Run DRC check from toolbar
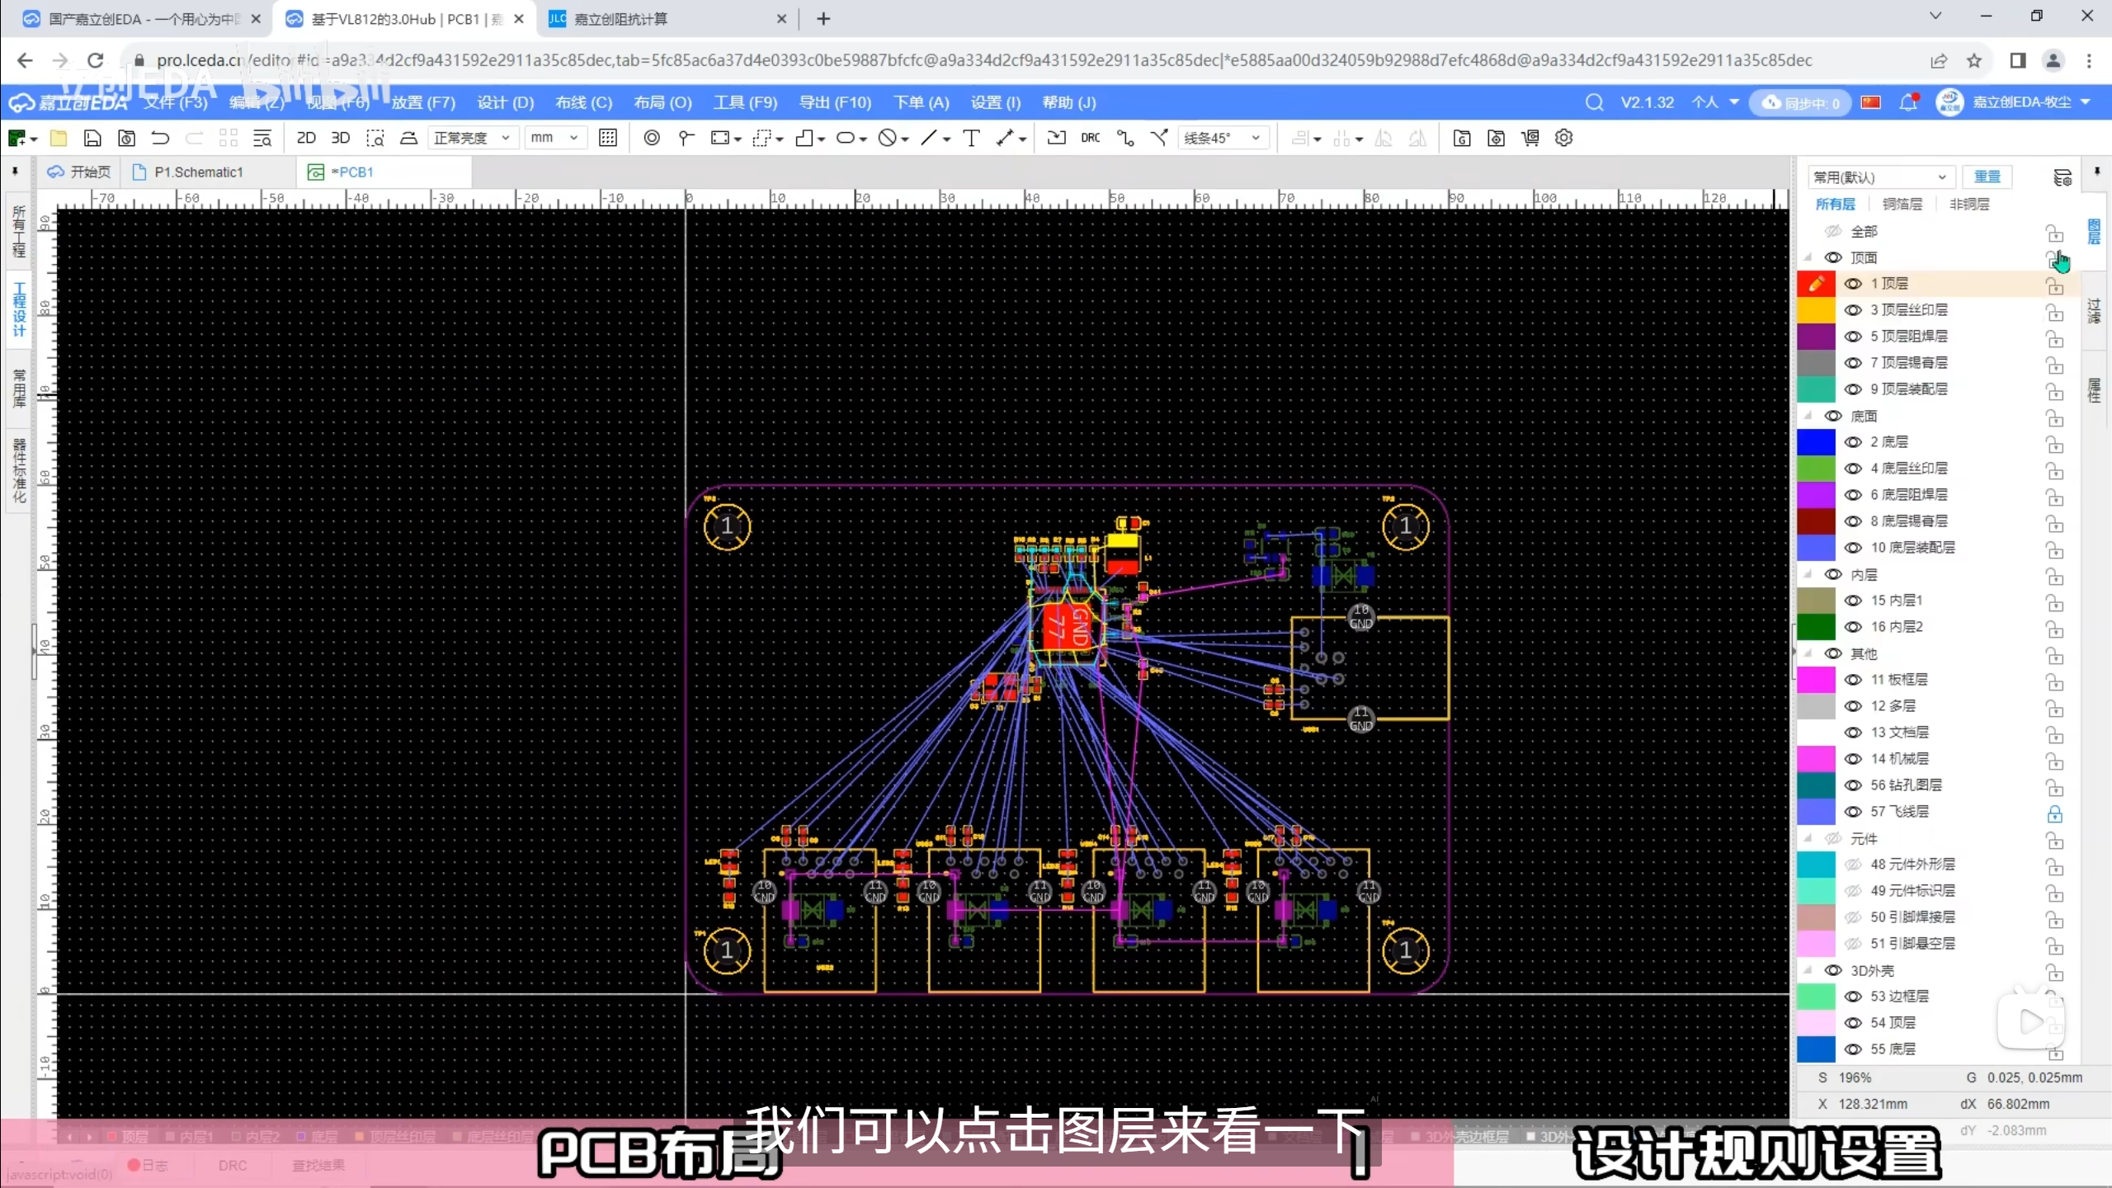 (1090, 138)
